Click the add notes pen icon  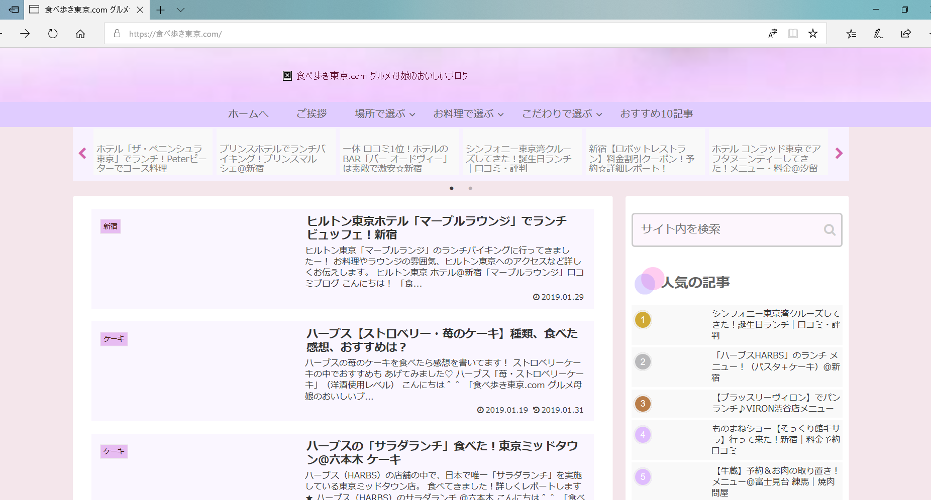coord(878,34)
